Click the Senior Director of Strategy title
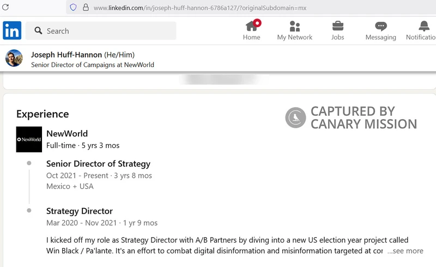 pos(98,164)
